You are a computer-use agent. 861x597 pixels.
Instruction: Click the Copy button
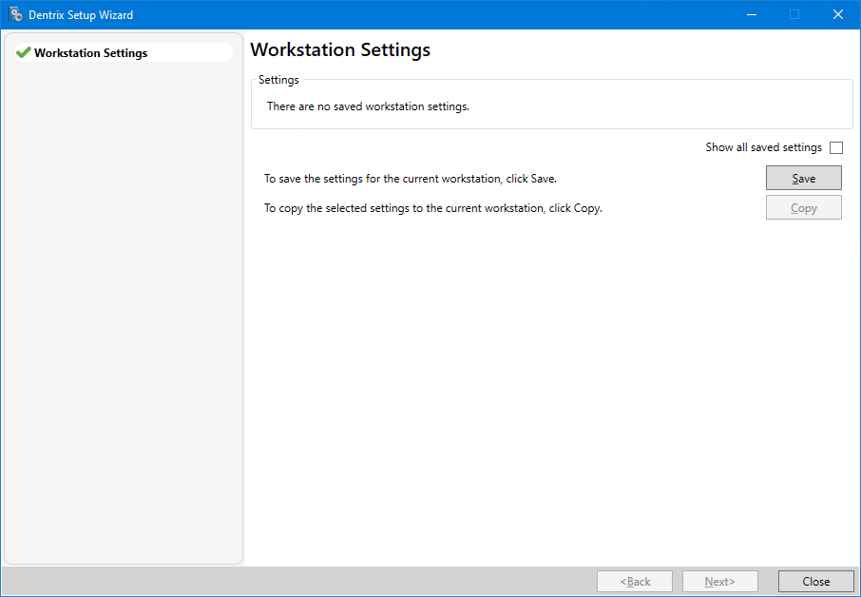[803, 208]
